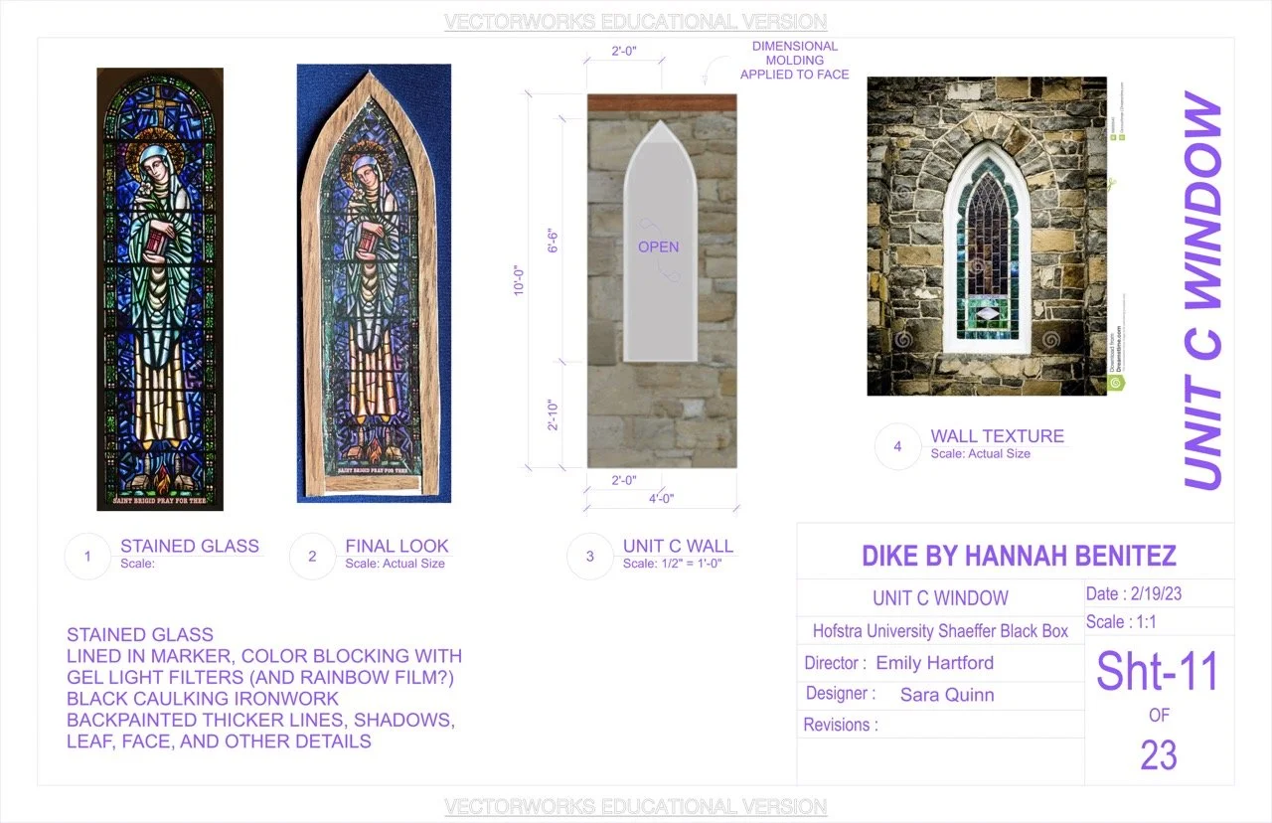Click the BACKPAINTED THICKER LINES note line
This screenshot has height=823, width=1272.
260,720
